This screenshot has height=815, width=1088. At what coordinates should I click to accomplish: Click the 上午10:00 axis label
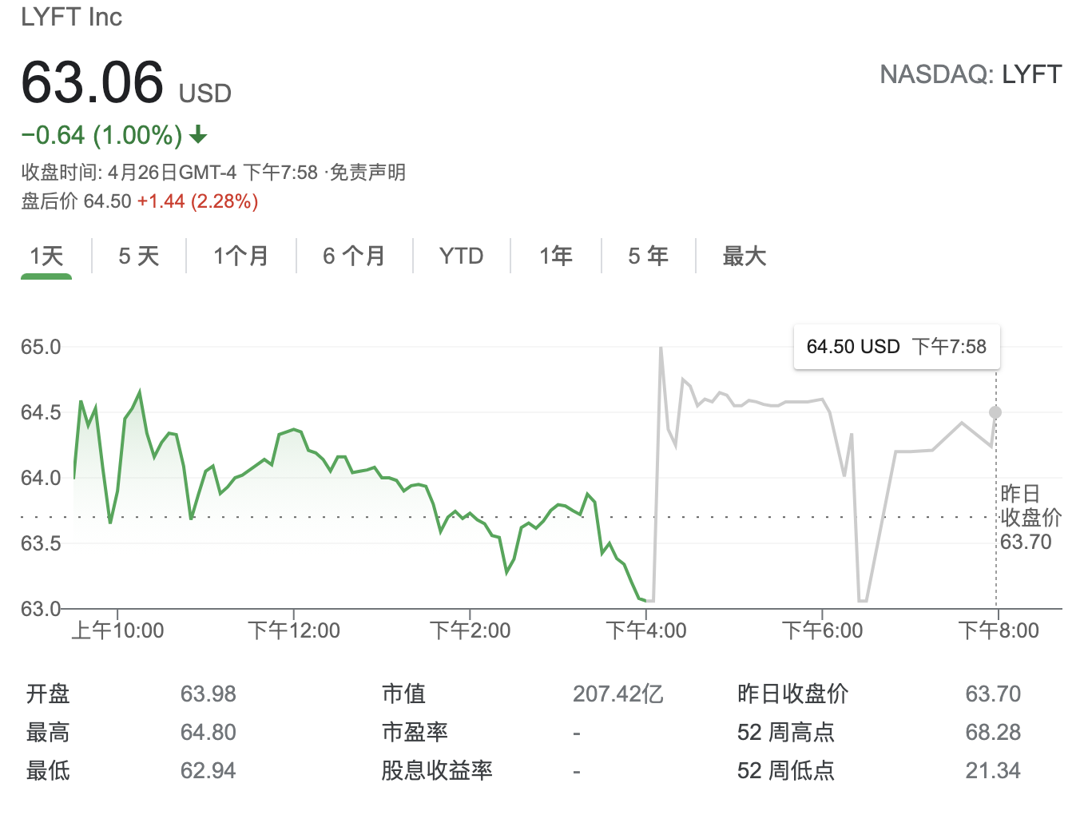pos(118,631)
